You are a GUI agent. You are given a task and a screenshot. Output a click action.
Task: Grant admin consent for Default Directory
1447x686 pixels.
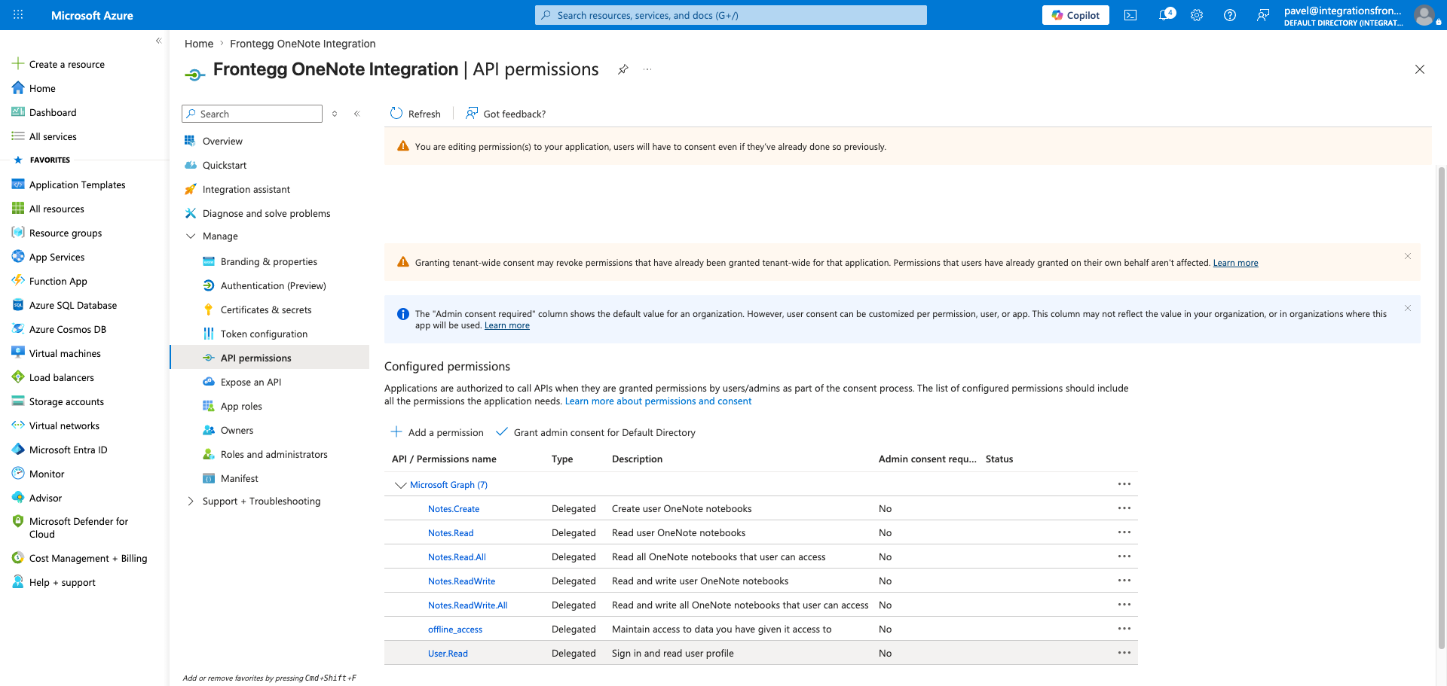[595, 432]
